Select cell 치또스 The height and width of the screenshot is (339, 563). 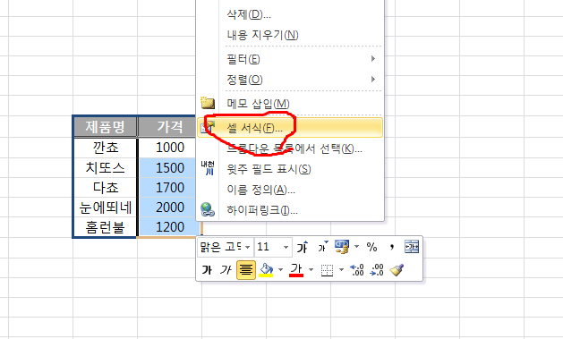pyautogui.click(x=106, y=167)
